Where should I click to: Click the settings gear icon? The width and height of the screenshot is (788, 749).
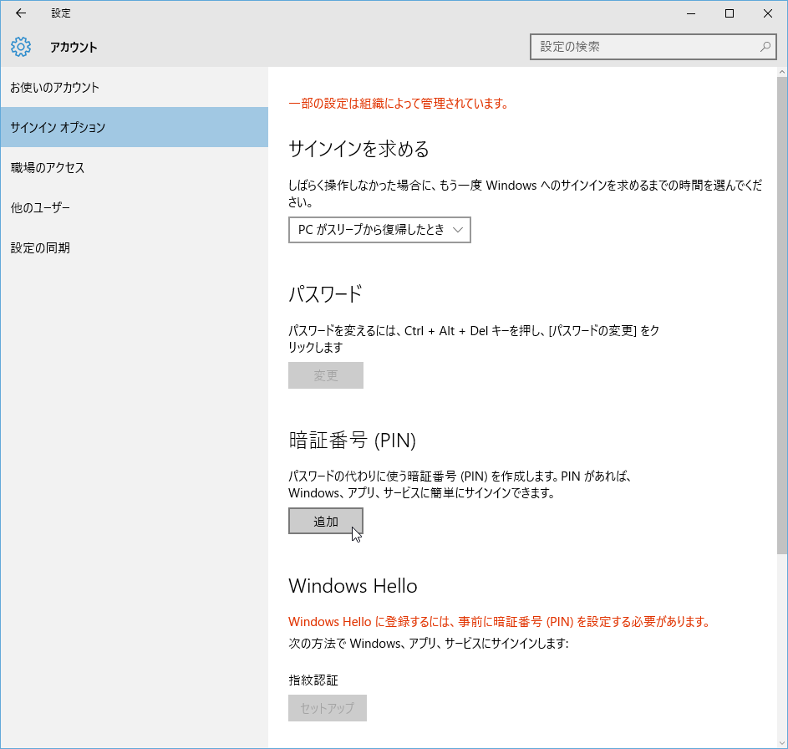pos(21,47)
